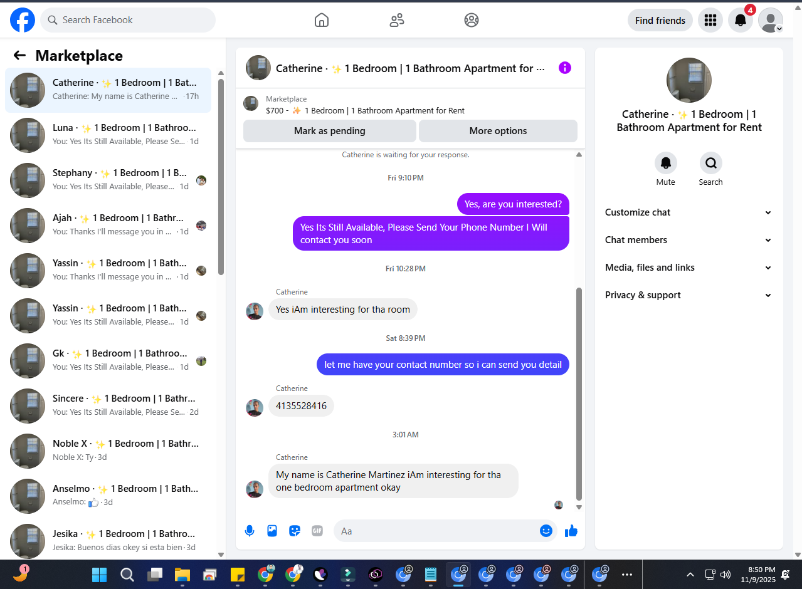Click the $700 Marketplace listing link

(365, 110)
